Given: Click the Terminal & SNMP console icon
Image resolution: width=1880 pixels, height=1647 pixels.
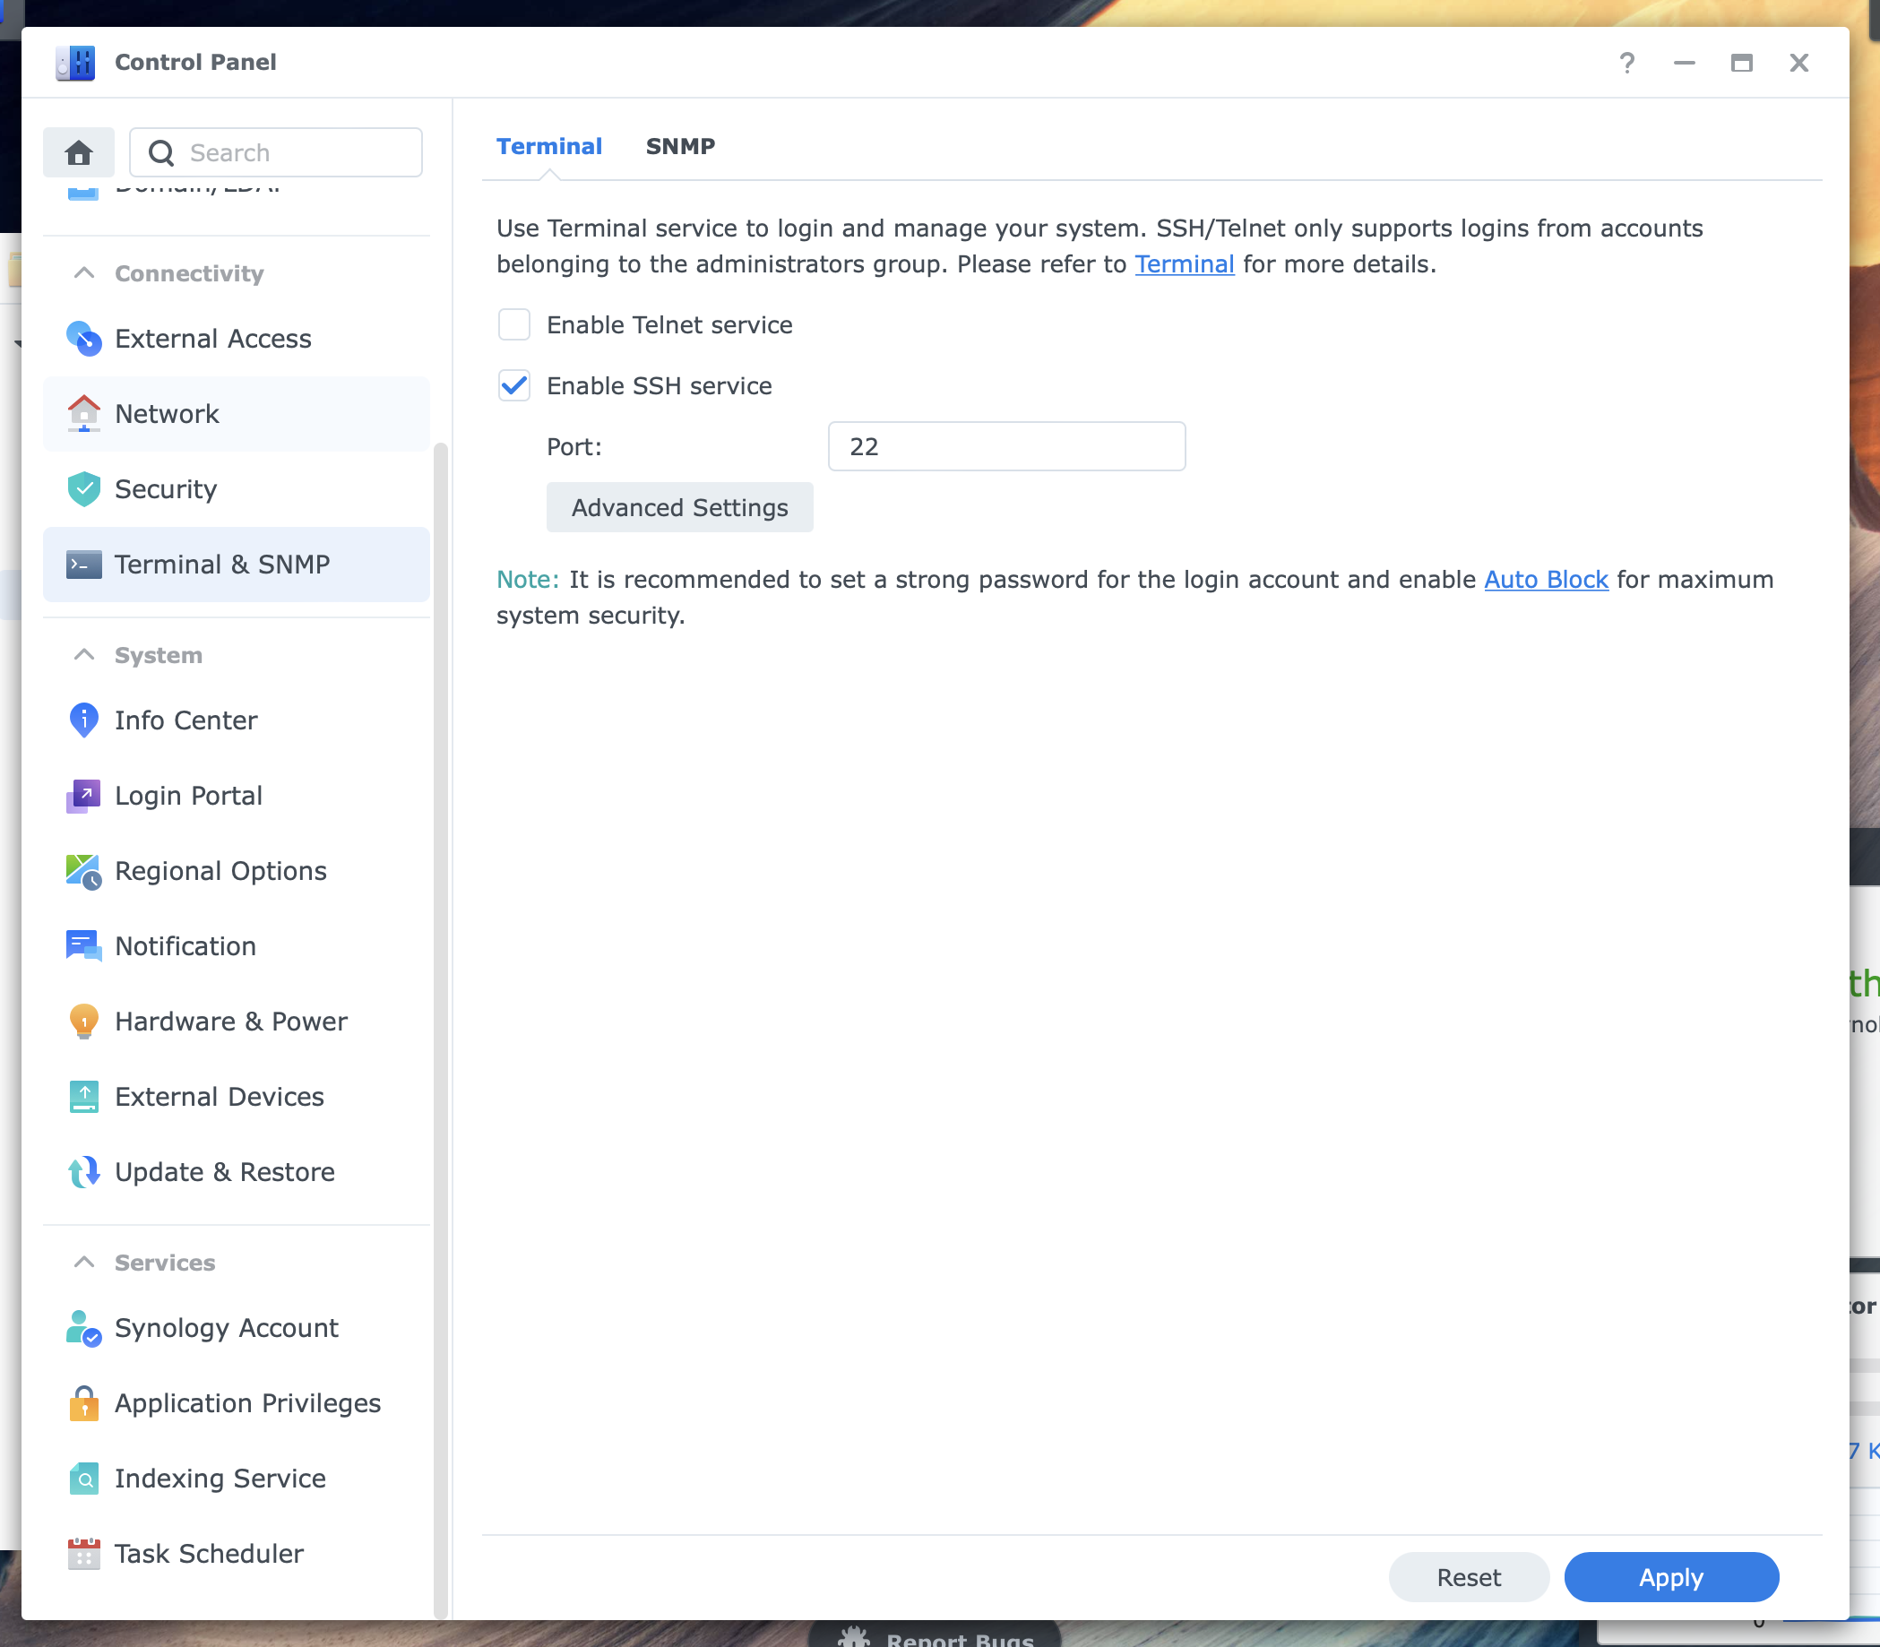Looking at the screenshot, I should pos(83,565).
